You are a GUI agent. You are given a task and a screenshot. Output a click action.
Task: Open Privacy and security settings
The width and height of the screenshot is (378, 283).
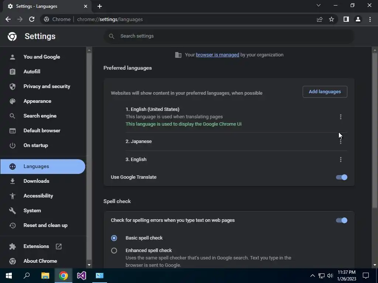(x=43, y=86)
